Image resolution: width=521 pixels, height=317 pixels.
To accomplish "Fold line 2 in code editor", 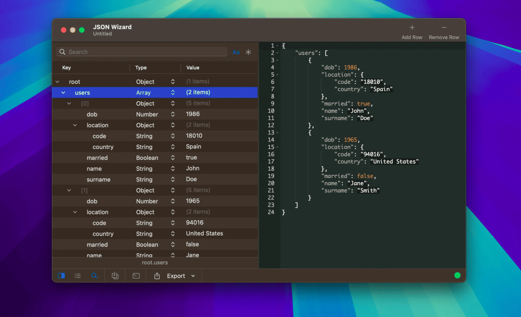I will point(277,53).
